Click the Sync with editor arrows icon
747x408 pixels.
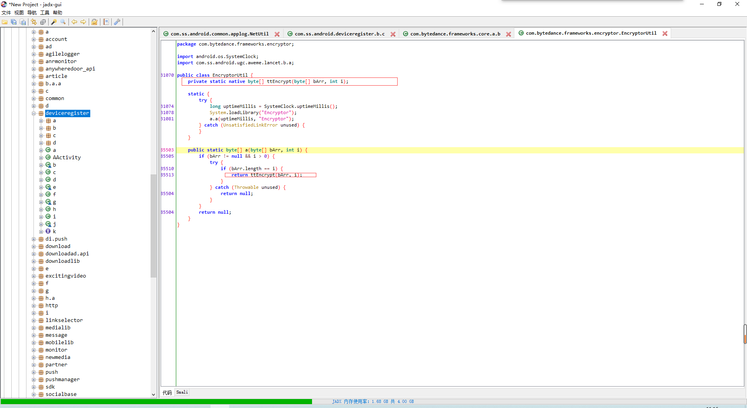coord(34,22)
